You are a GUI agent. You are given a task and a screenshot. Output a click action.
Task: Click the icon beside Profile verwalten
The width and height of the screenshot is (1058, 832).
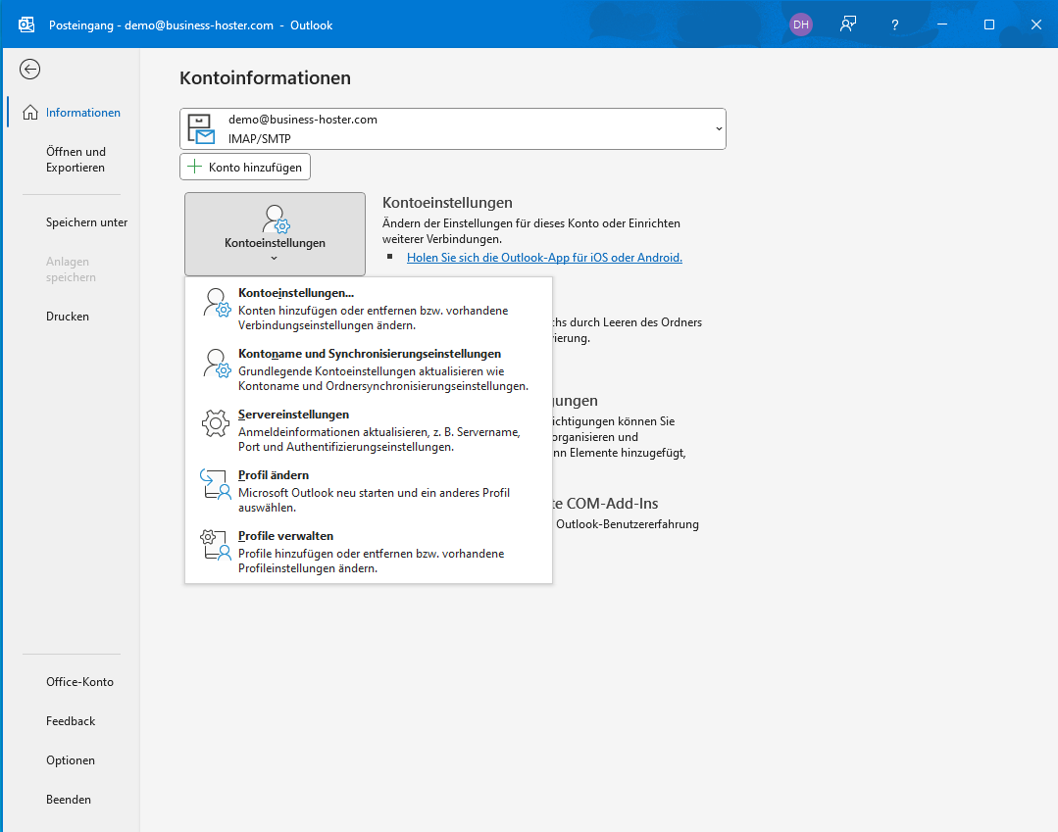pyautogui.click(x=216, y=546)
